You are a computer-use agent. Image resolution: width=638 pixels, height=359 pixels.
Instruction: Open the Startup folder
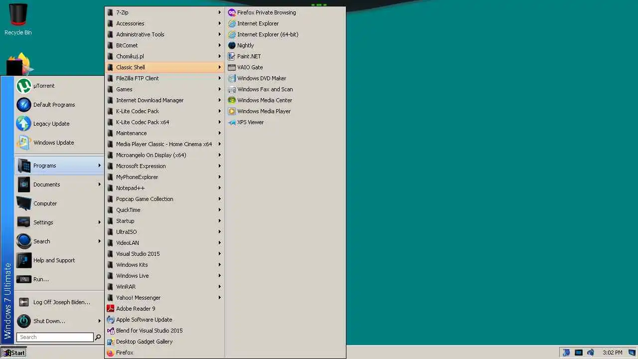[x=165, y=221]
